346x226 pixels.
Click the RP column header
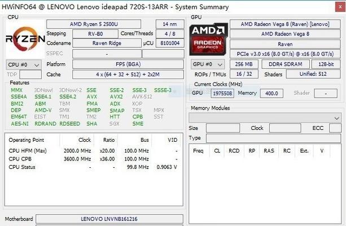click(x=252, y=151)
